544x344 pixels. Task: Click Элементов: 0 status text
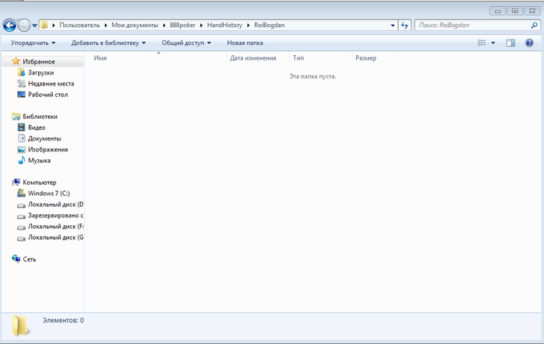(x=63, y=321)
